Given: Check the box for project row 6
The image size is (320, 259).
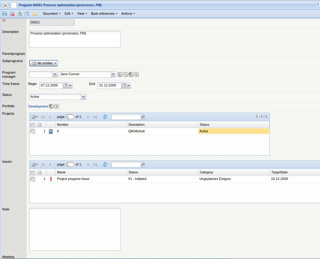Looking at the screenshot, I should pos(32,131).
